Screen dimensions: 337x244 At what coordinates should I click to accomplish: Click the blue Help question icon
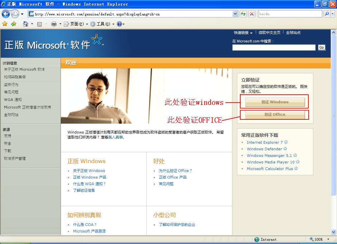coord(119,24)
